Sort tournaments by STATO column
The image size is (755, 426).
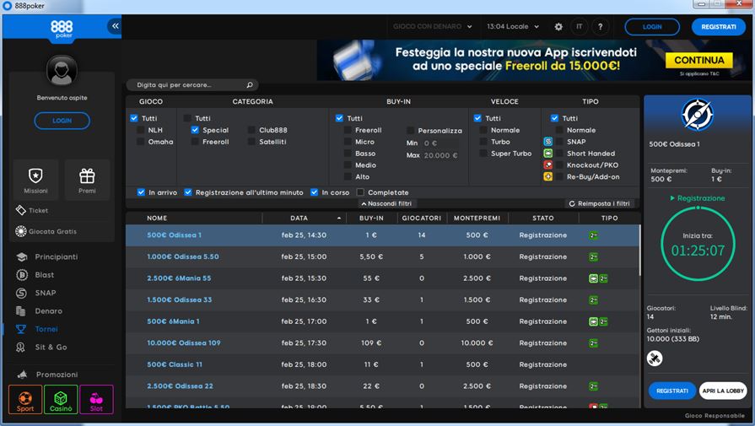click(x=543, y=218)
